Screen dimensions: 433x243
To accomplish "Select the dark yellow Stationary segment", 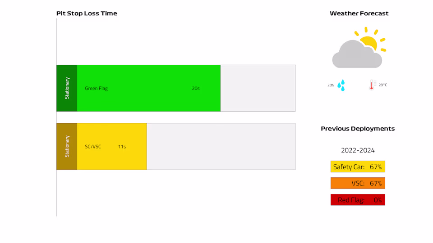I will pyautogui.click(x=67, y=146).
